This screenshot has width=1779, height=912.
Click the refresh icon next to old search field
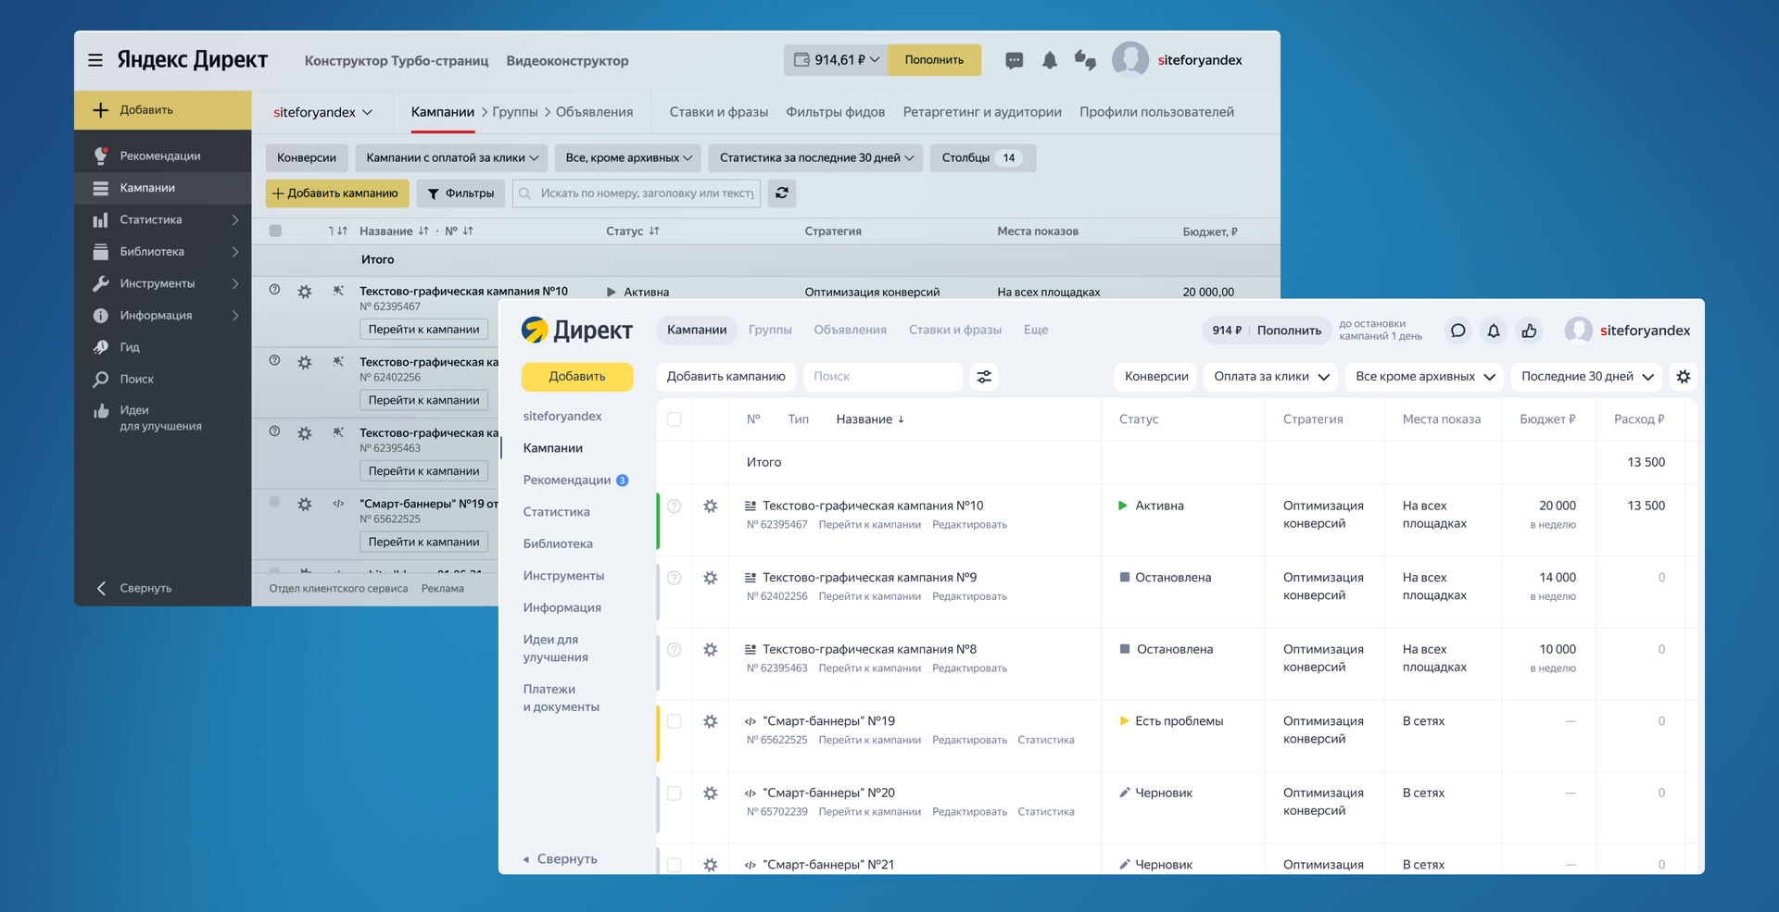[x=782, y=193]
